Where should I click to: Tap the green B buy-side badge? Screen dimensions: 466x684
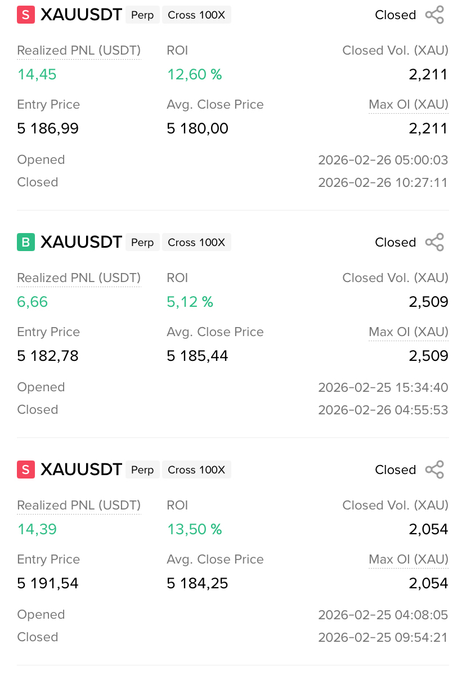pyautogui.click(x=26, y=243)
